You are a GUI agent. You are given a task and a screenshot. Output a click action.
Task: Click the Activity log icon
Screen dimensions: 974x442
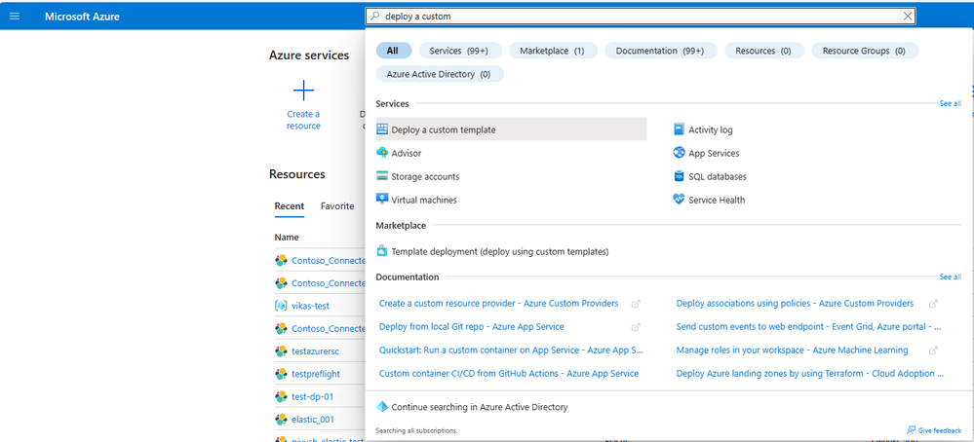(679, 129)
